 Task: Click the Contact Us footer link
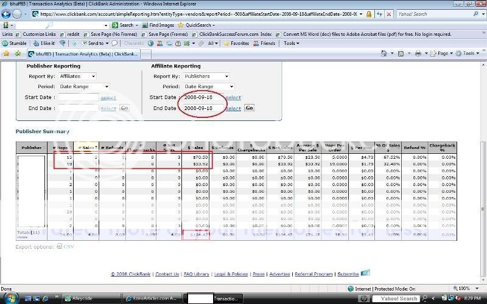tap(167, 274)
